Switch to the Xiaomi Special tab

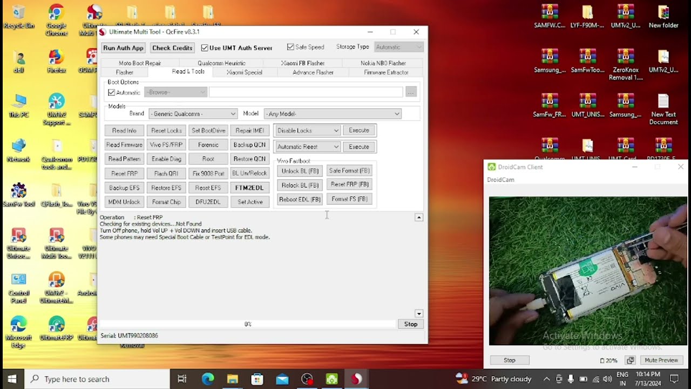pyautogui.click(x=244, y=72)
